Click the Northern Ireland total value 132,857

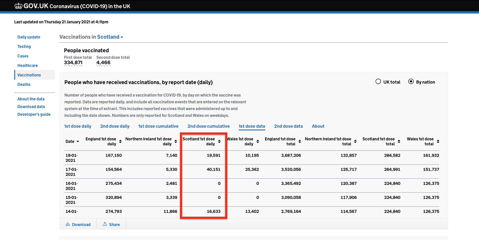coord(348,155)
